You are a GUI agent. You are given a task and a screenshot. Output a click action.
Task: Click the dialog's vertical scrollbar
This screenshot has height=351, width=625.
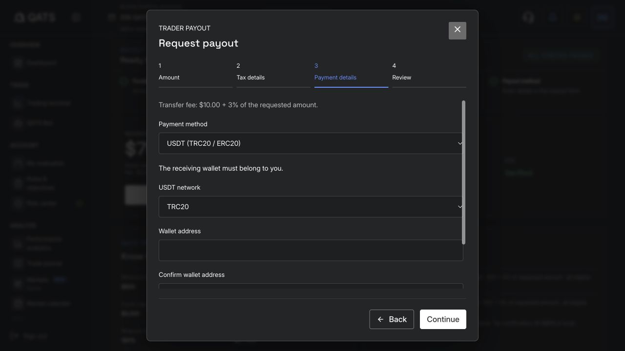463,173
